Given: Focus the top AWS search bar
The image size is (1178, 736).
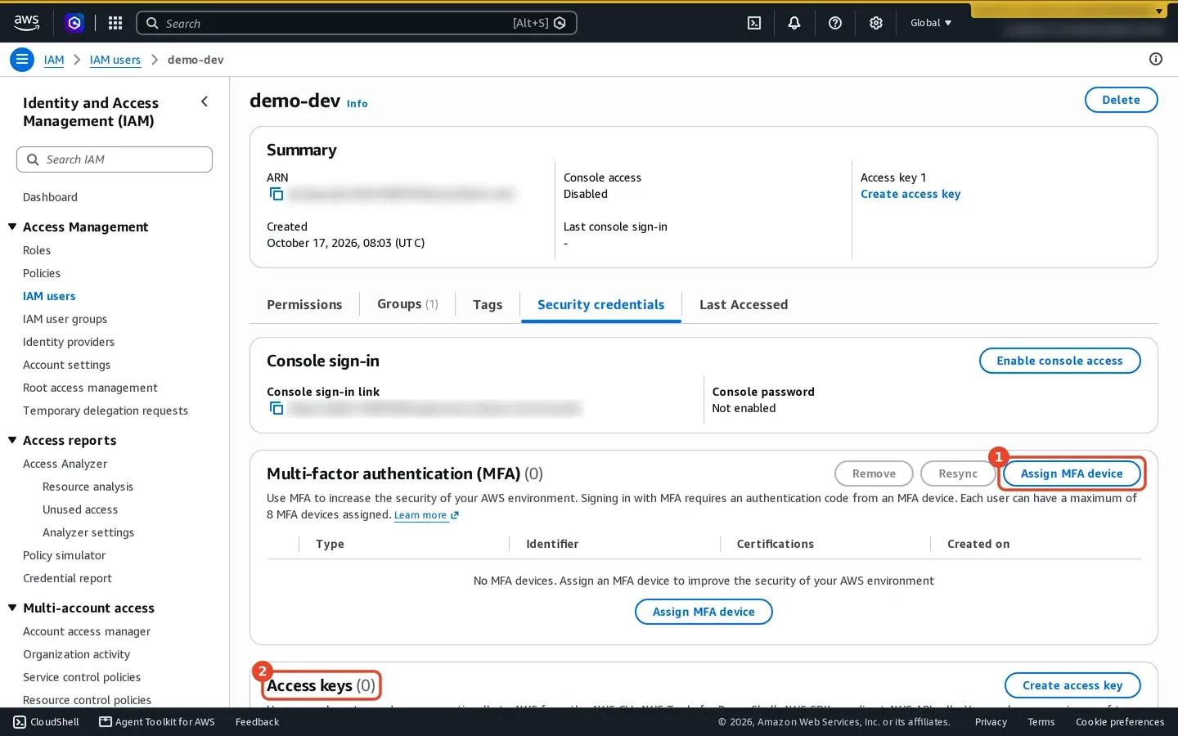Looking at the screenshot, I should [357, 23].
